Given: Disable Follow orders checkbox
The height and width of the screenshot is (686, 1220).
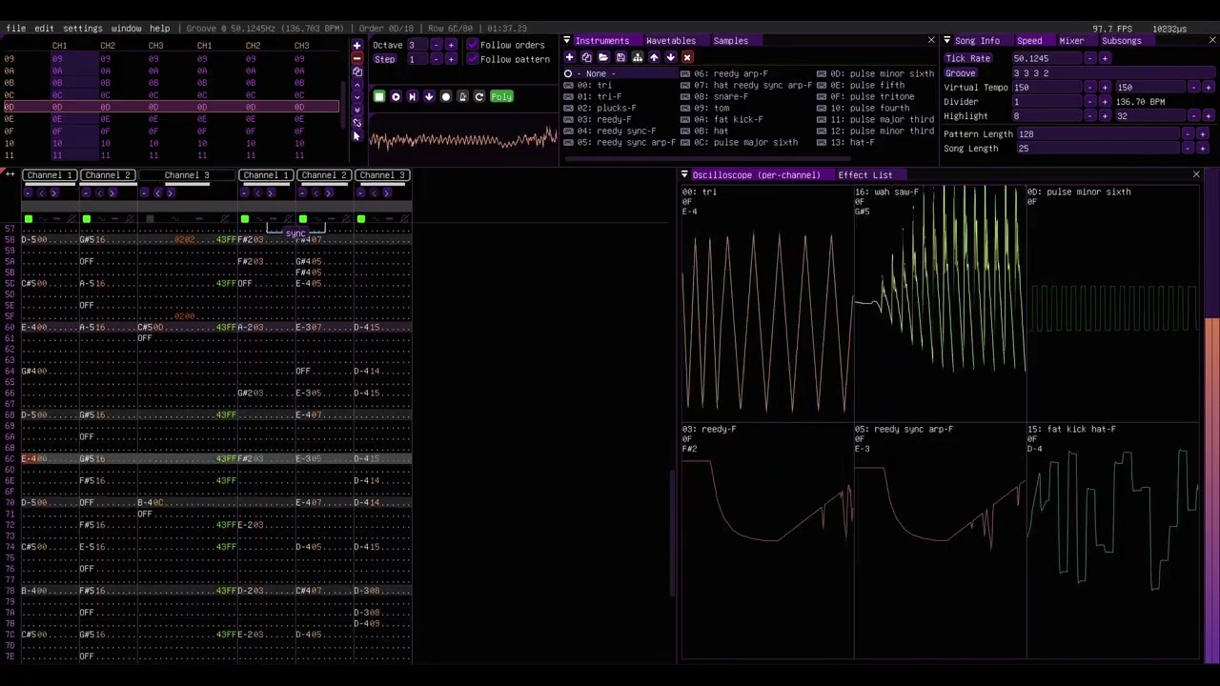Looking at the screenshot, I should [474, 45].
